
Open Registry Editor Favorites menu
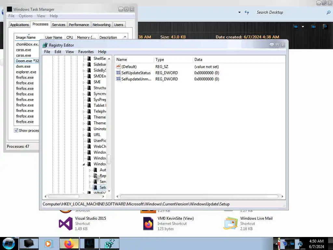(x=86, y=52)
